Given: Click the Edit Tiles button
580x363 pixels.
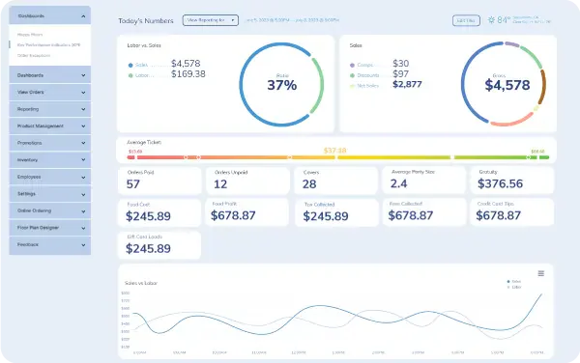Looking at the screenshot, I should (466, 20).
